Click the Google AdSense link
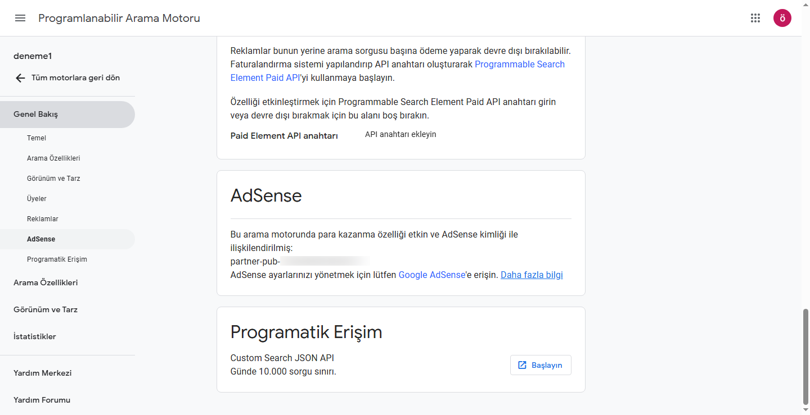Viewport: 810px width, 415px height. click(432, 275)
